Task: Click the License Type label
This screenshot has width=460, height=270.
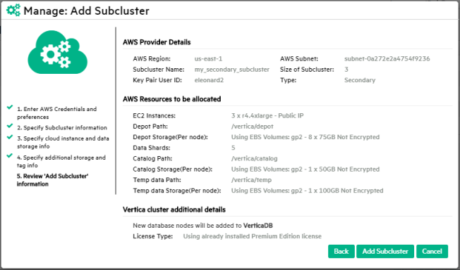Action: click(153, 236)
